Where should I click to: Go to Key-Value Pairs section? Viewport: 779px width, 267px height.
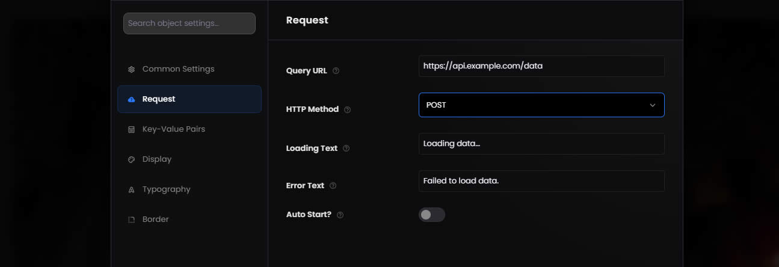[x=189, y=129]
